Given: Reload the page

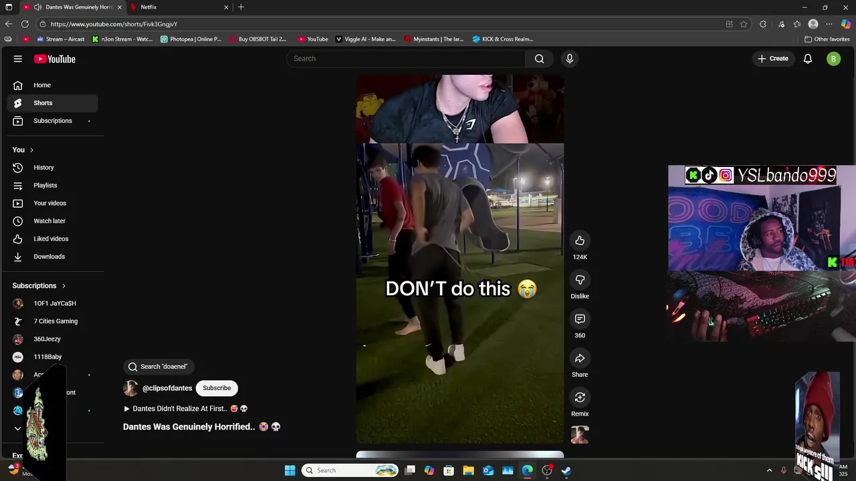Looking at the screenshot, I should click(x=25, y=24).
